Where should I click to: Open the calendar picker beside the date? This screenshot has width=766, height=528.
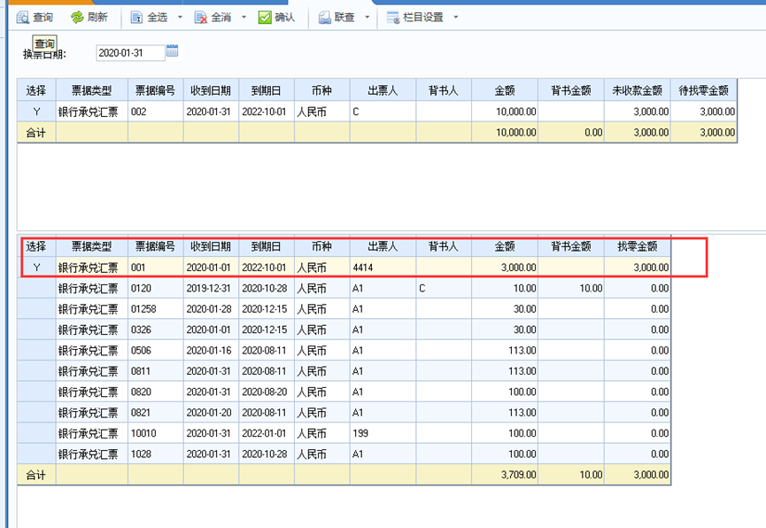pyautogui.click(x=172, y=50)
